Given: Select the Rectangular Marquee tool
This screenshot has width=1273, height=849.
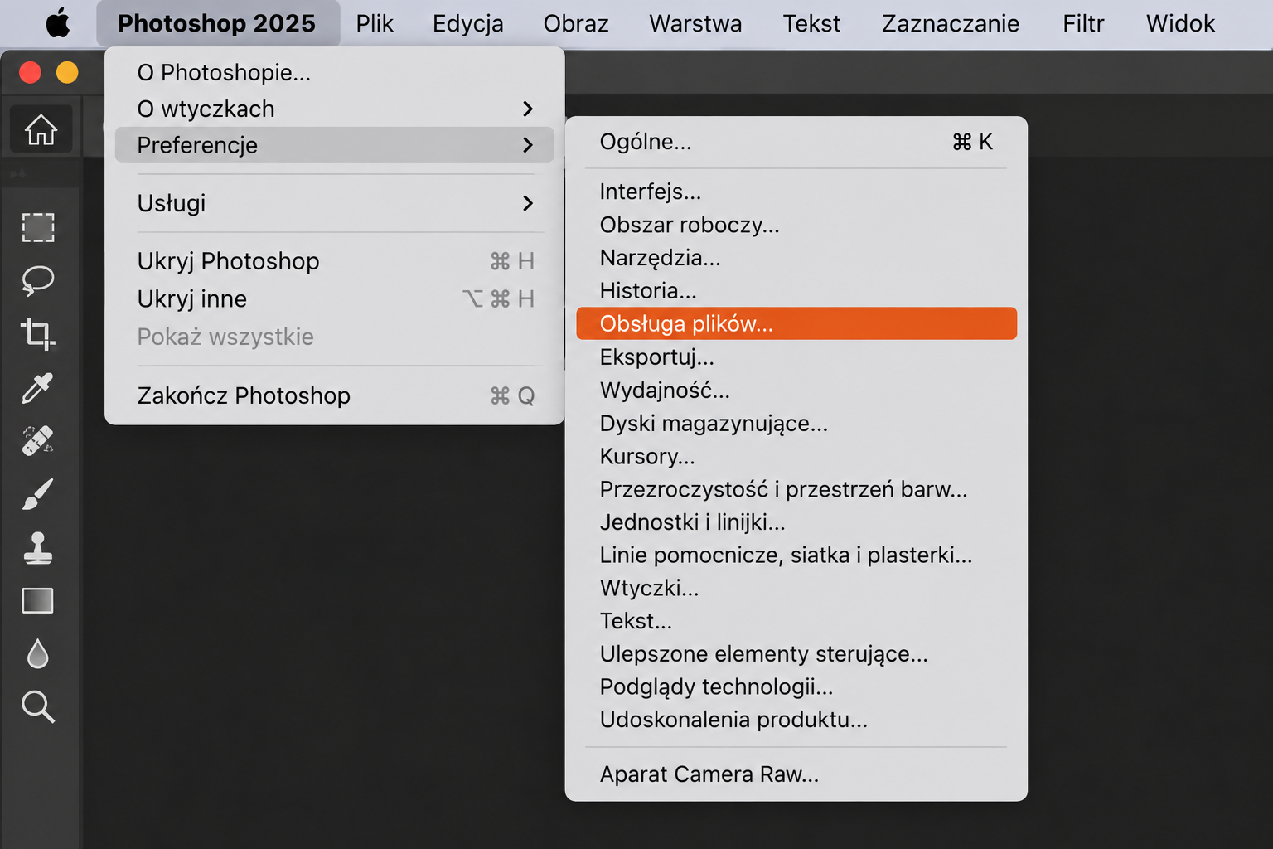Looking at the screenshot, I should coord(38,227).
